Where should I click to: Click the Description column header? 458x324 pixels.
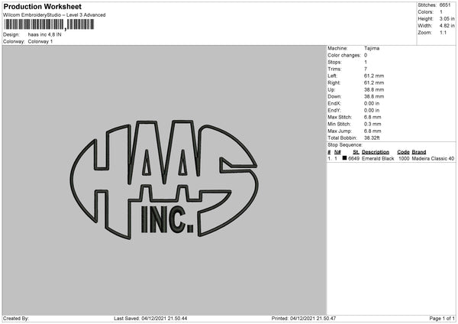click(376, 152)
